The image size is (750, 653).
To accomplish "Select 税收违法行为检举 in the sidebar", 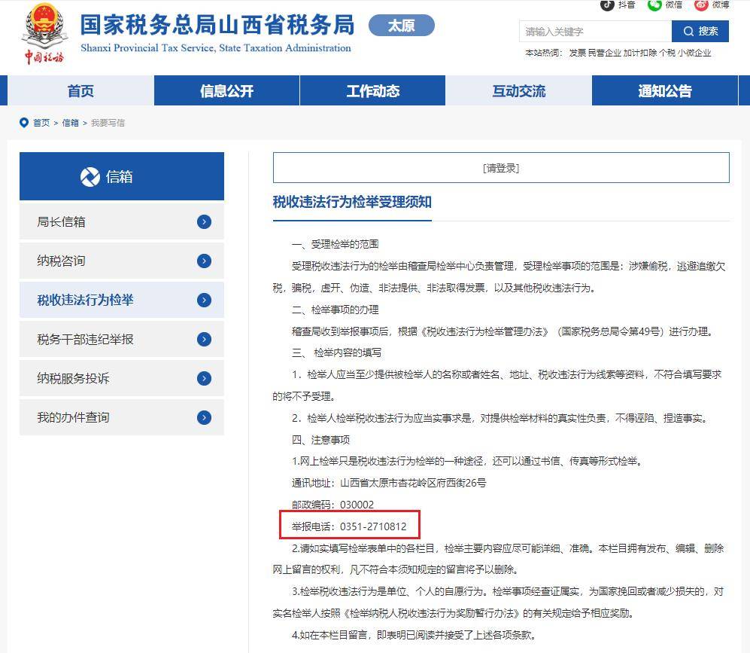I will (x=86, y=300).
